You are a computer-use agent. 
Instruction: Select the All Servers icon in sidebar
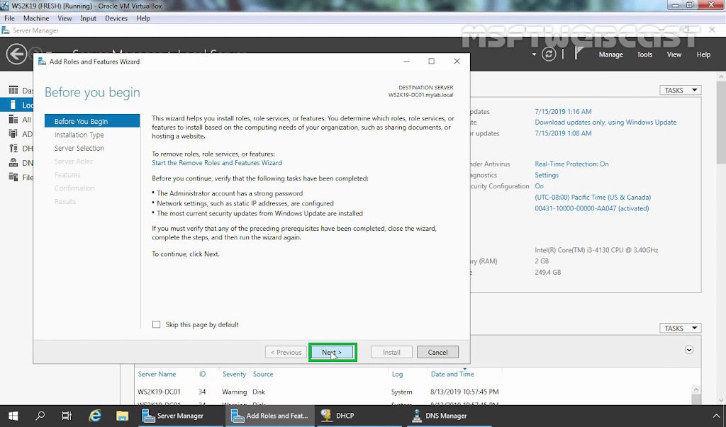pyautogui.click(x=13, y=120)
